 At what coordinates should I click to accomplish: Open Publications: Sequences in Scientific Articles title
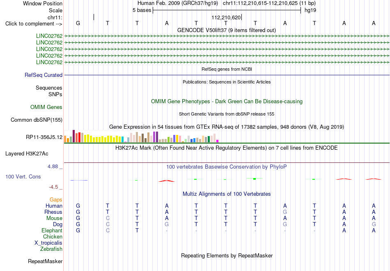click(x=227, y=82)
